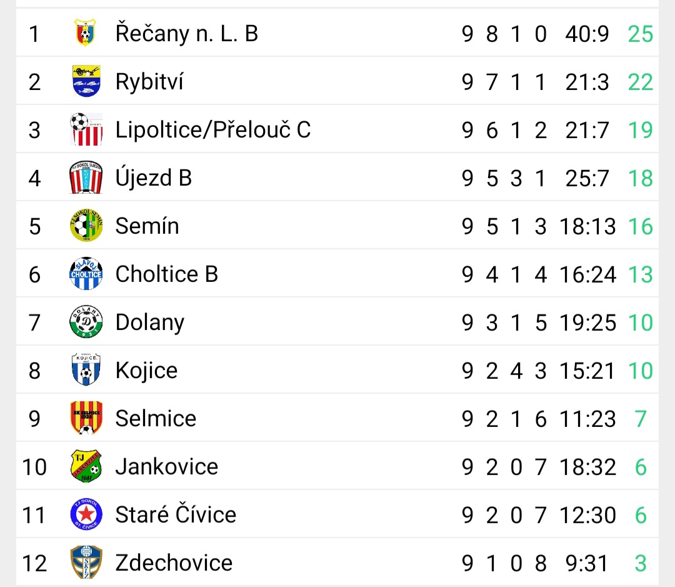Select the Jankovice club badge
The image size is (675, 587).
86,466
